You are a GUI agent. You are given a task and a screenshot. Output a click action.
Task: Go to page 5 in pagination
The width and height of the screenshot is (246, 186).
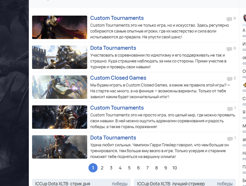tap(129, 168)
